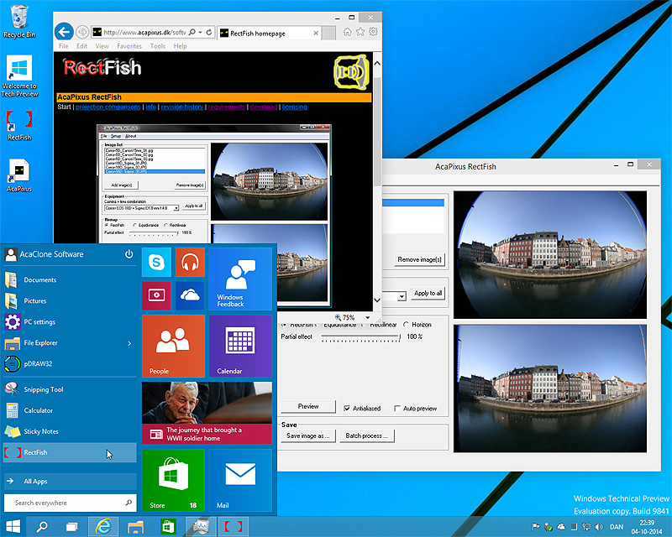Screen dimensions: 672x537
Task: Open the Music headphones tile
Action: (x=190, y=262)
